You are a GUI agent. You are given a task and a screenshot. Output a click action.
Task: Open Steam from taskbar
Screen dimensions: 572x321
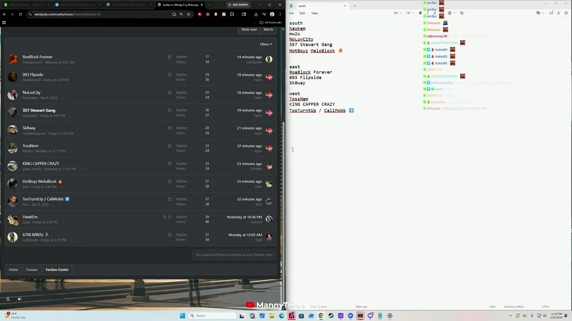(x=331, y=316)
